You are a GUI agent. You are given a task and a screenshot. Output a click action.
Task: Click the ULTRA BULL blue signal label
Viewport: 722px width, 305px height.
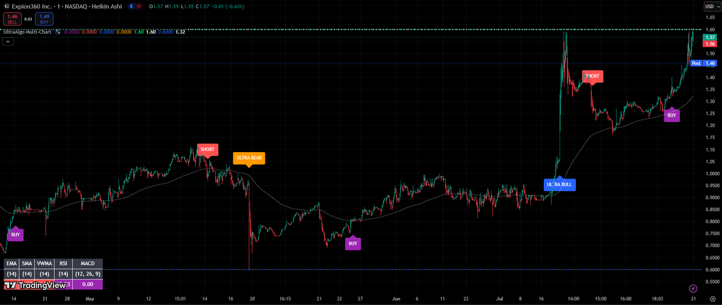tap(560, 184)
